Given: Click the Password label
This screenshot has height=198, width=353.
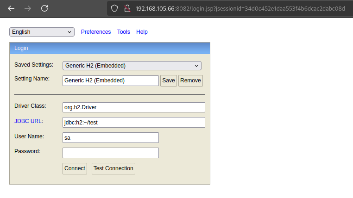Looking at the screenshot, I should (27, 151).
